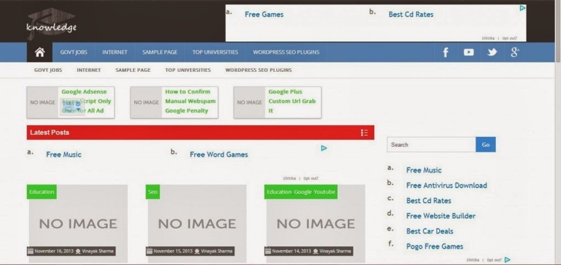This screenshot has width=561, height=265.
Task: Open the November 14, 2013 post thumbnail
Action: 316,224
